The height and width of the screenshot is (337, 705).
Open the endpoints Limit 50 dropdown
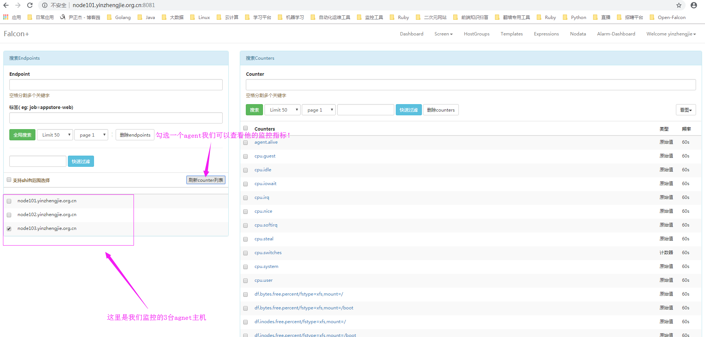pyautogui.click(x=55, y=135)
